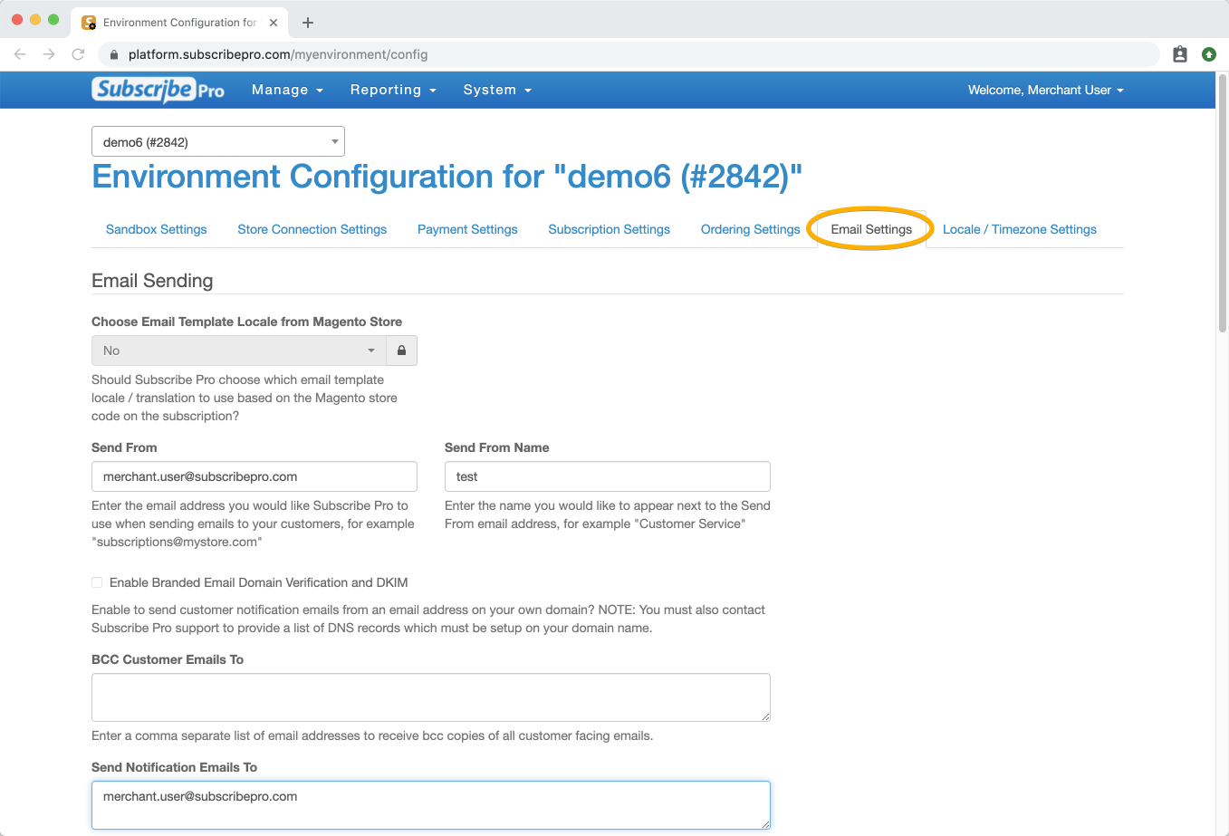Screen dimensions: 1229x836
Task: Click the Environment Configuration page heading
Action: coord(447,177)
